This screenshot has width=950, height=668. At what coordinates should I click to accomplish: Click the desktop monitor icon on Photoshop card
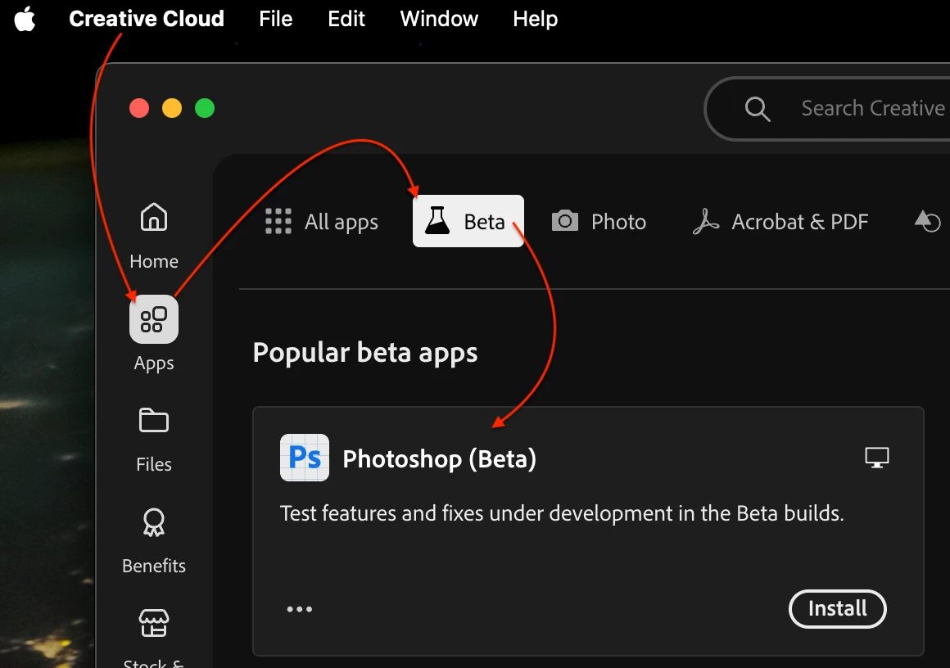[876, 458]
